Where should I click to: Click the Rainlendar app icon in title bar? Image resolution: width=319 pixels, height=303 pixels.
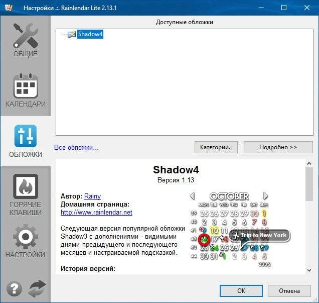[x=9, y=8]
